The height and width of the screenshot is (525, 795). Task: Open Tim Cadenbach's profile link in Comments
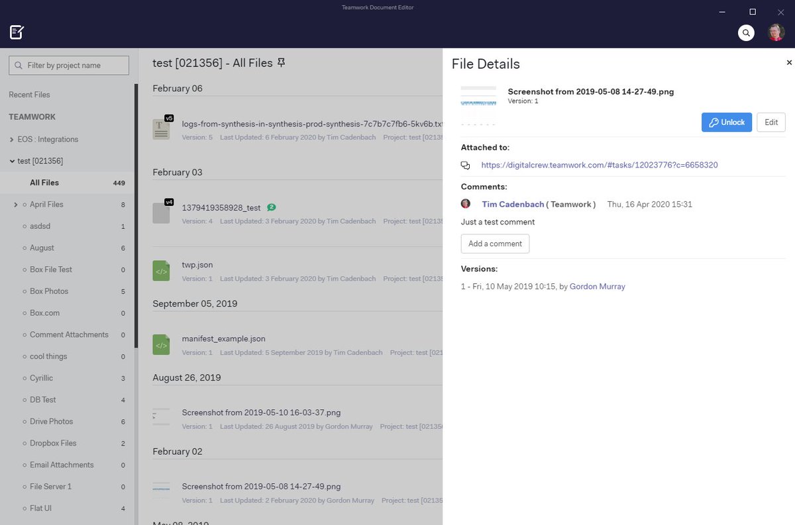click(x=513, y=204)
